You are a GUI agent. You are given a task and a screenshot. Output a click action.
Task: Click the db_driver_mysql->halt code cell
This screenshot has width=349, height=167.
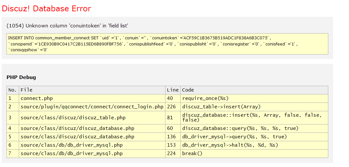[x=230, y=145]
